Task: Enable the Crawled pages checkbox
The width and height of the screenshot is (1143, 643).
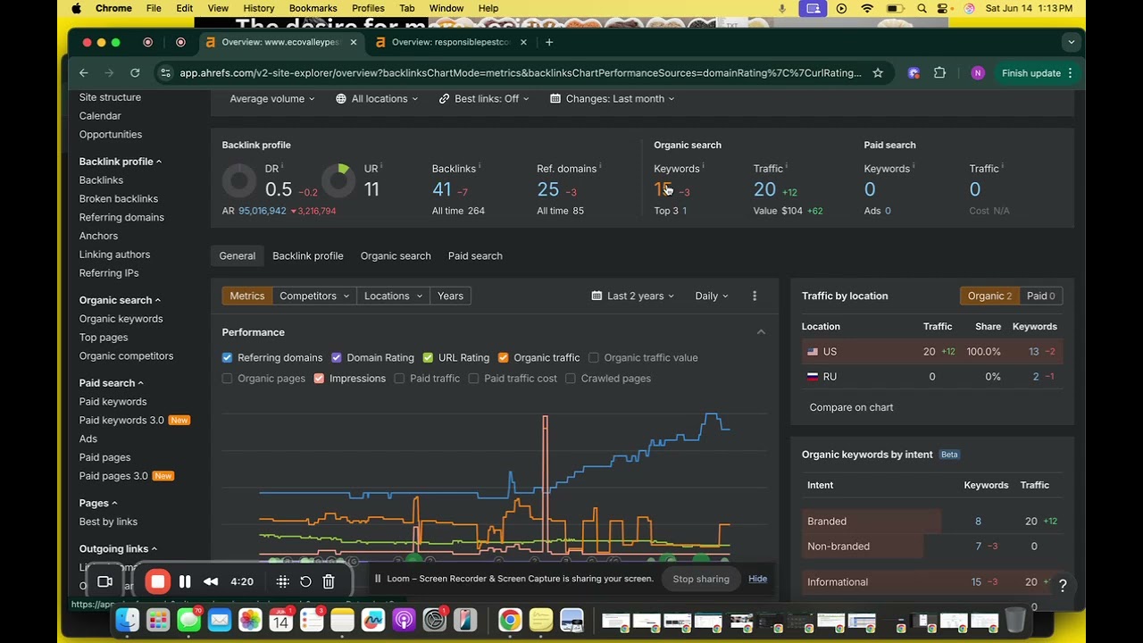Action: coord(571,379)
